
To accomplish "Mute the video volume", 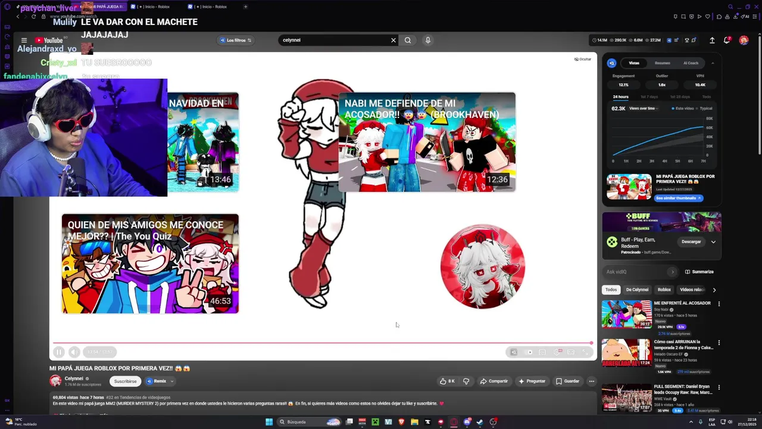I will point(74,352).
